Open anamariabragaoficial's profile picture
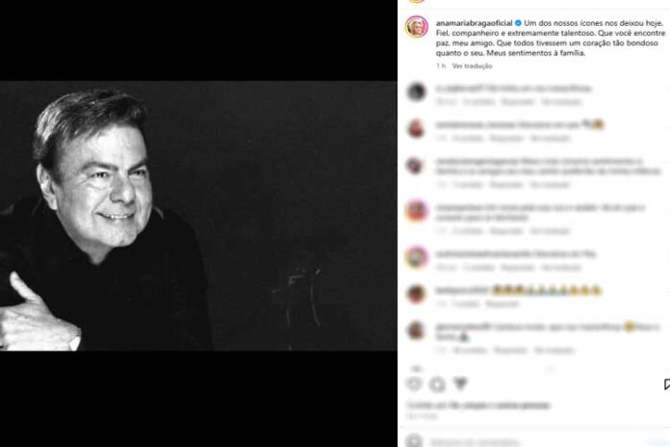Image resolution: width=670 pixels, height=447 pixels. pyautogui.click(x=416, y=26)
